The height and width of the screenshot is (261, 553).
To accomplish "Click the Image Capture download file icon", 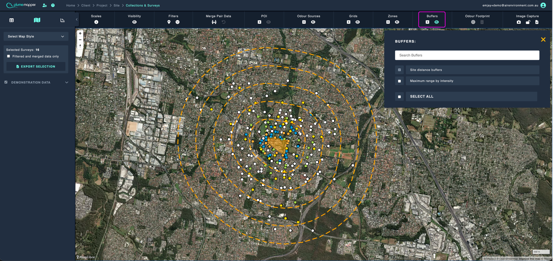I will pos(537,22).
